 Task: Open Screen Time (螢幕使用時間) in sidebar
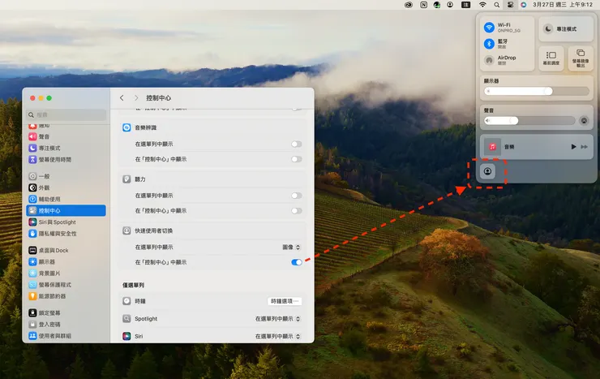[x=66, y=160]
